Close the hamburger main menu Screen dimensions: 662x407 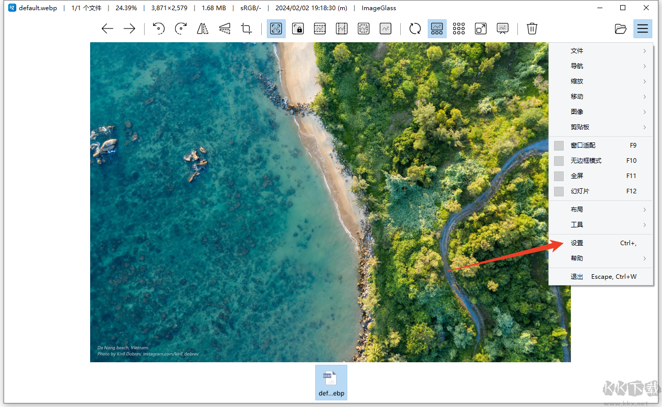click(x=643, y=28)
